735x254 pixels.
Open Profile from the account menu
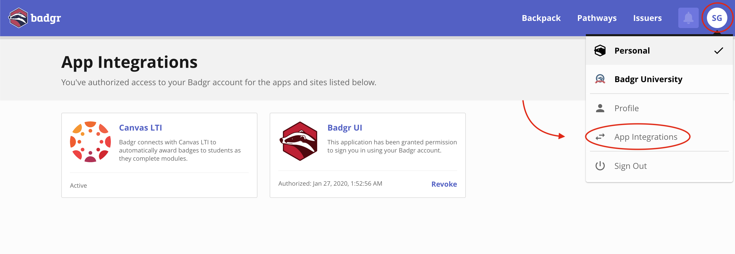tap(659, 108)
